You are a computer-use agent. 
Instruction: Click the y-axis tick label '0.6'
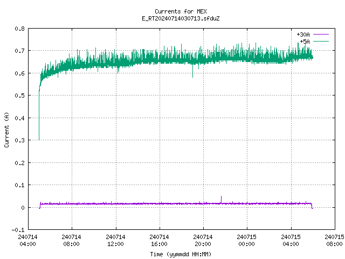click(x=19, y=73)
